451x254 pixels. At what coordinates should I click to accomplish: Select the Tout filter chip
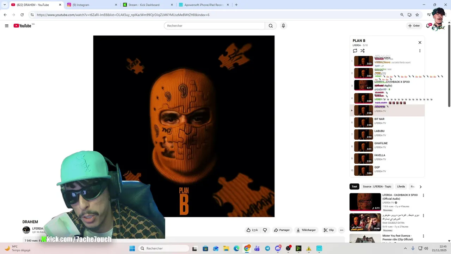tap(354, 187)
